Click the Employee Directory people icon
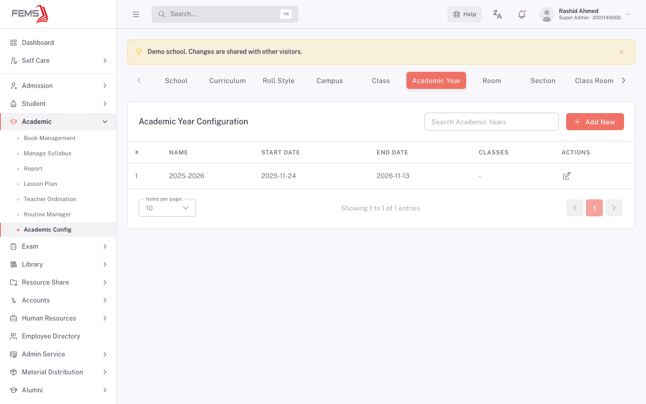 point(13,336)
